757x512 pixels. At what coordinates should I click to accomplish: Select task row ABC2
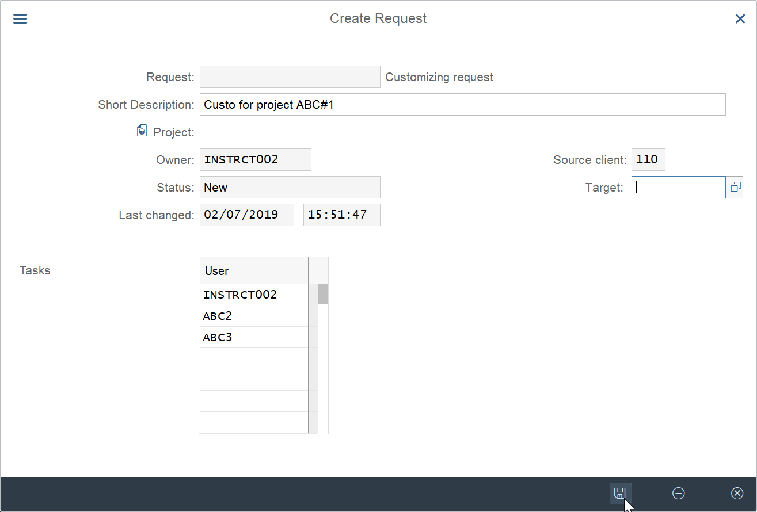pyautogui.click(x=253, y=316)
